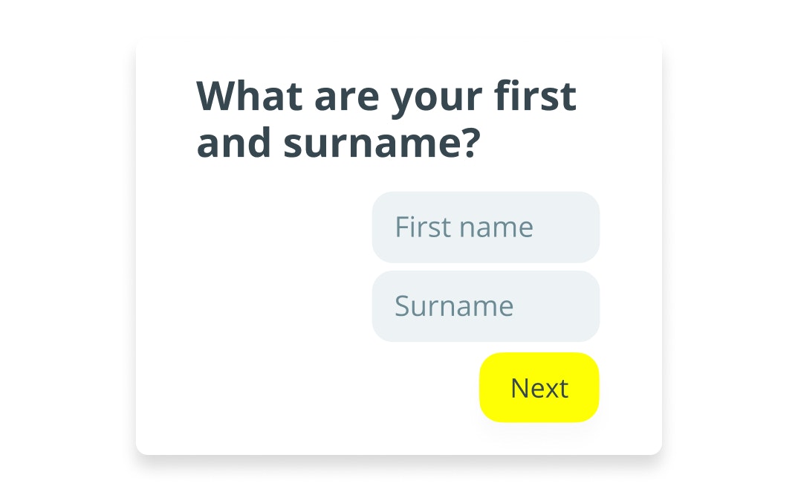
Task: Click the Surname input field
Action: [485, 306]
